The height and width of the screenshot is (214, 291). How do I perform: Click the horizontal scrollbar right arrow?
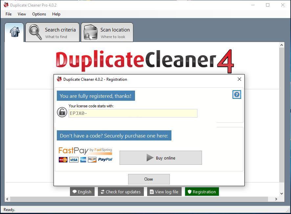276,199
